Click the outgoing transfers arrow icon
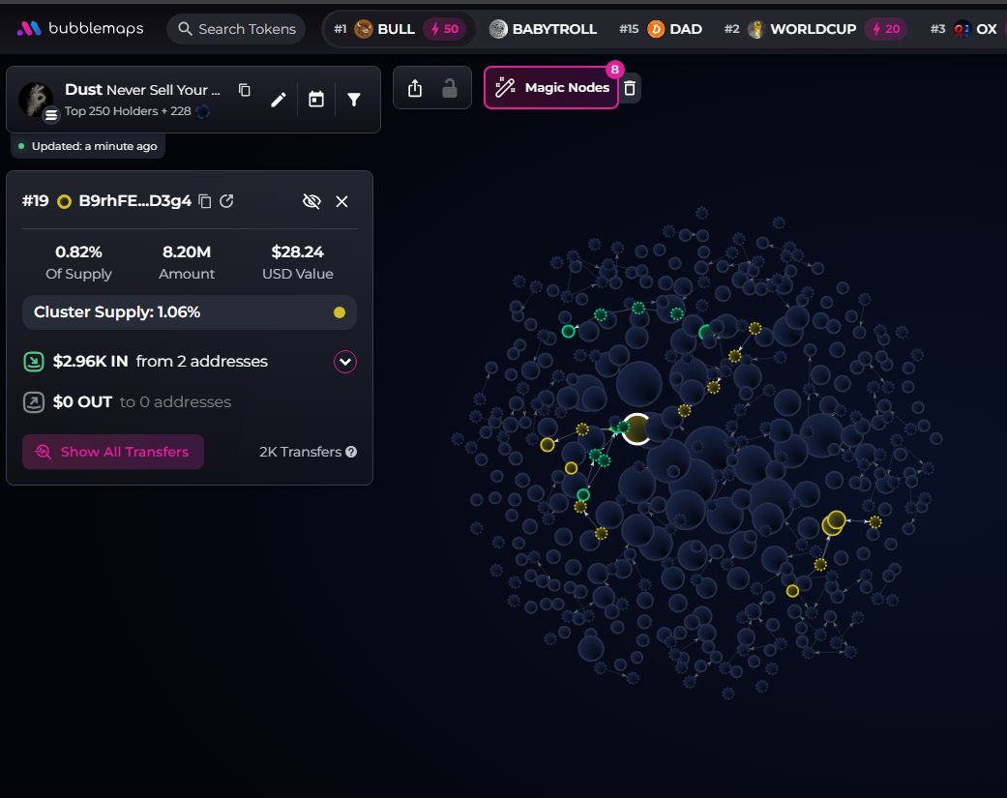The height and width of the screenshot is (798, 1007). click(34, 401)
